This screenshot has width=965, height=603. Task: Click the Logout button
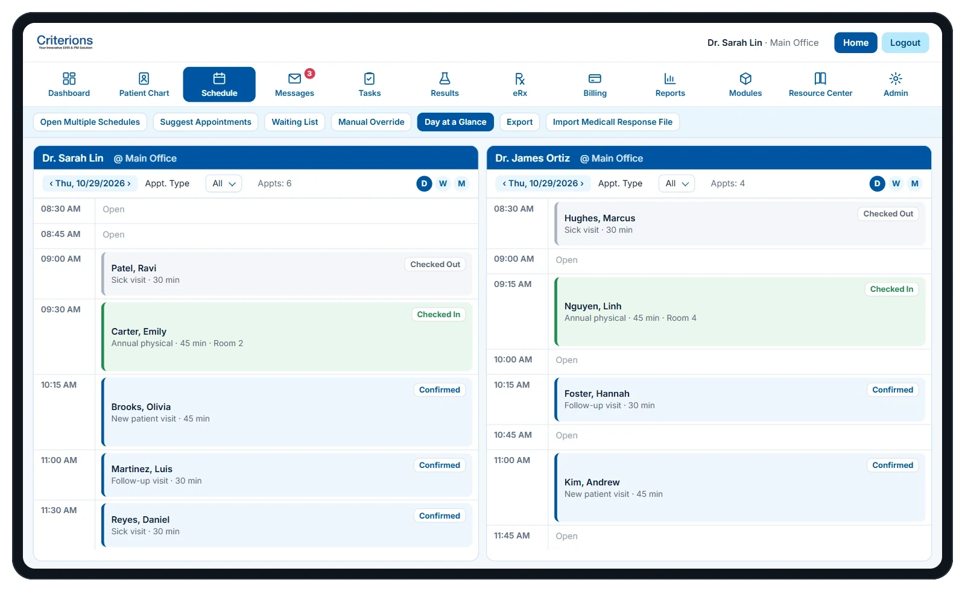[905, 43]
